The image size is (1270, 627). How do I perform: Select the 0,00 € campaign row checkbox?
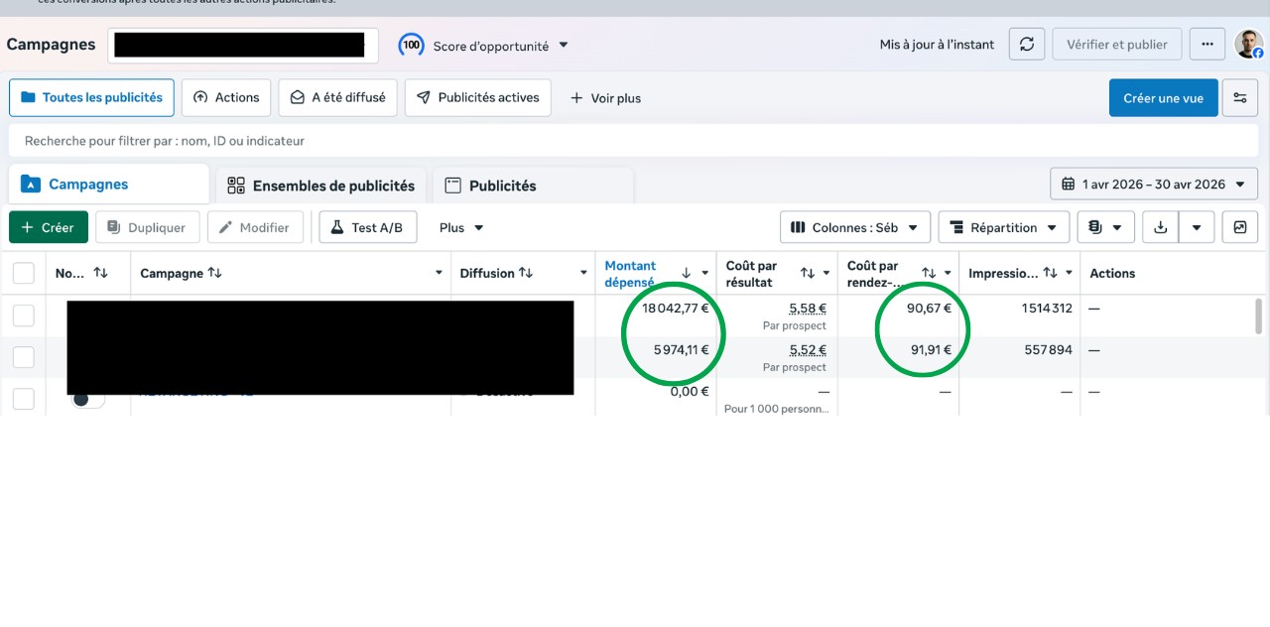(x=24, y=399)
